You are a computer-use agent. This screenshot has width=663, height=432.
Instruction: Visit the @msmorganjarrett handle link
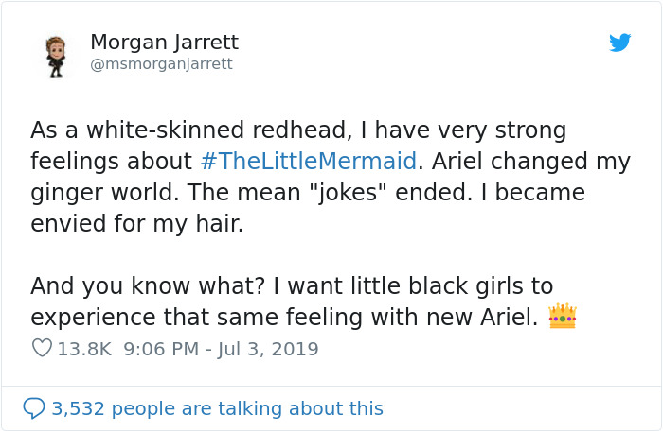click(161, 64)
